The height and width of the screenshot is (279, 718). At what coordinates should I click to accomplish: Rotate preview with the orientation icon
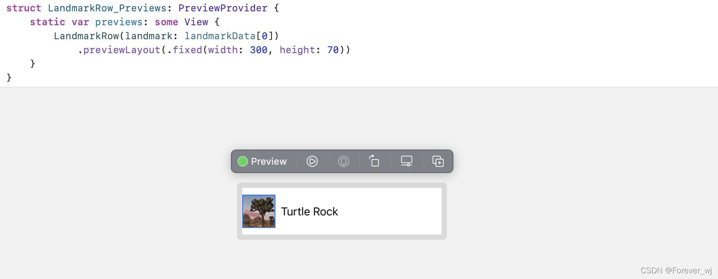(x=374, y=161)
